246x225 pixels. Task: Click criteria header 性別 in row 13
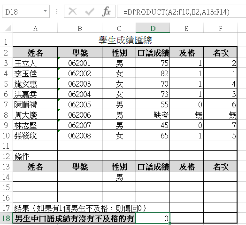click(x=119, y=167)
